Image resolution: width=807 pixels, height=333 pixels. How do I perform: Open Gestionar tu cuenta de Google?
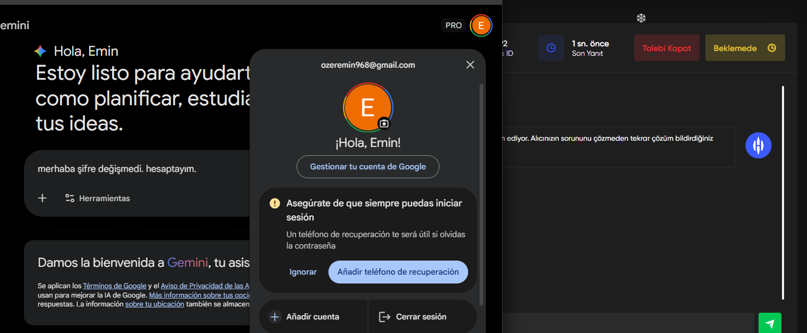(x=368, y=167)
